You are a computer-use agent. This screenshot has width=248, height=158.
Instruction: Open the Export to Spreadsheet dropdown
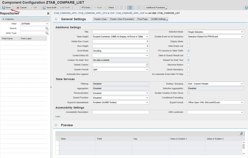(121, 102)
